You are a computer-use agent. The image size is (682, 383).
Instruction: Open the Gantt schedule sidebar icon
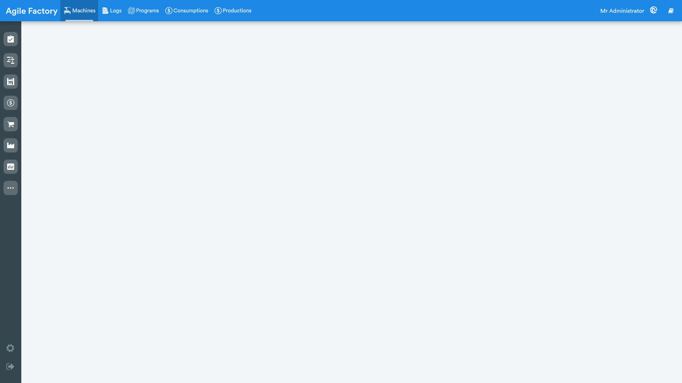coord(11,60)
